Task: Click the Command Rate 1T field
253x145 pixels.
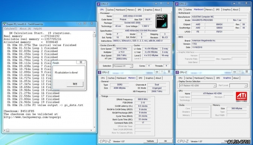Action: point(143,123)
